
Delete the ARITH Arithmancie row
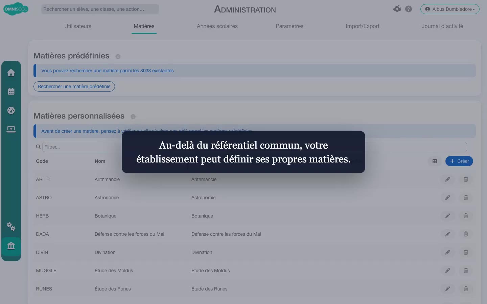(466, 179)
